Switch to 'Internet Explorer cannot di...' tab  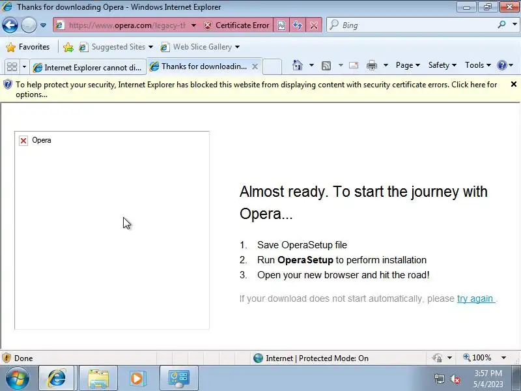[x=88, y=68]
